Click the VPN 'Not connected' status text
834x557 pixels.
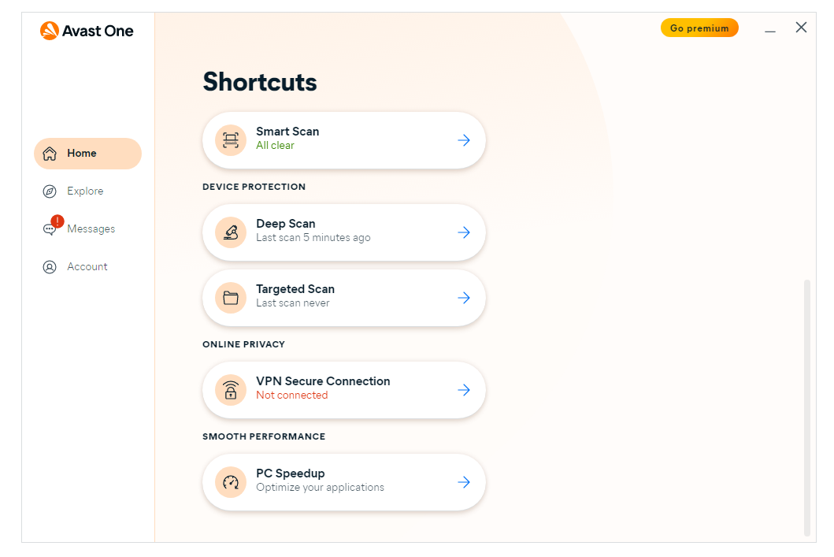pos(291,395)
